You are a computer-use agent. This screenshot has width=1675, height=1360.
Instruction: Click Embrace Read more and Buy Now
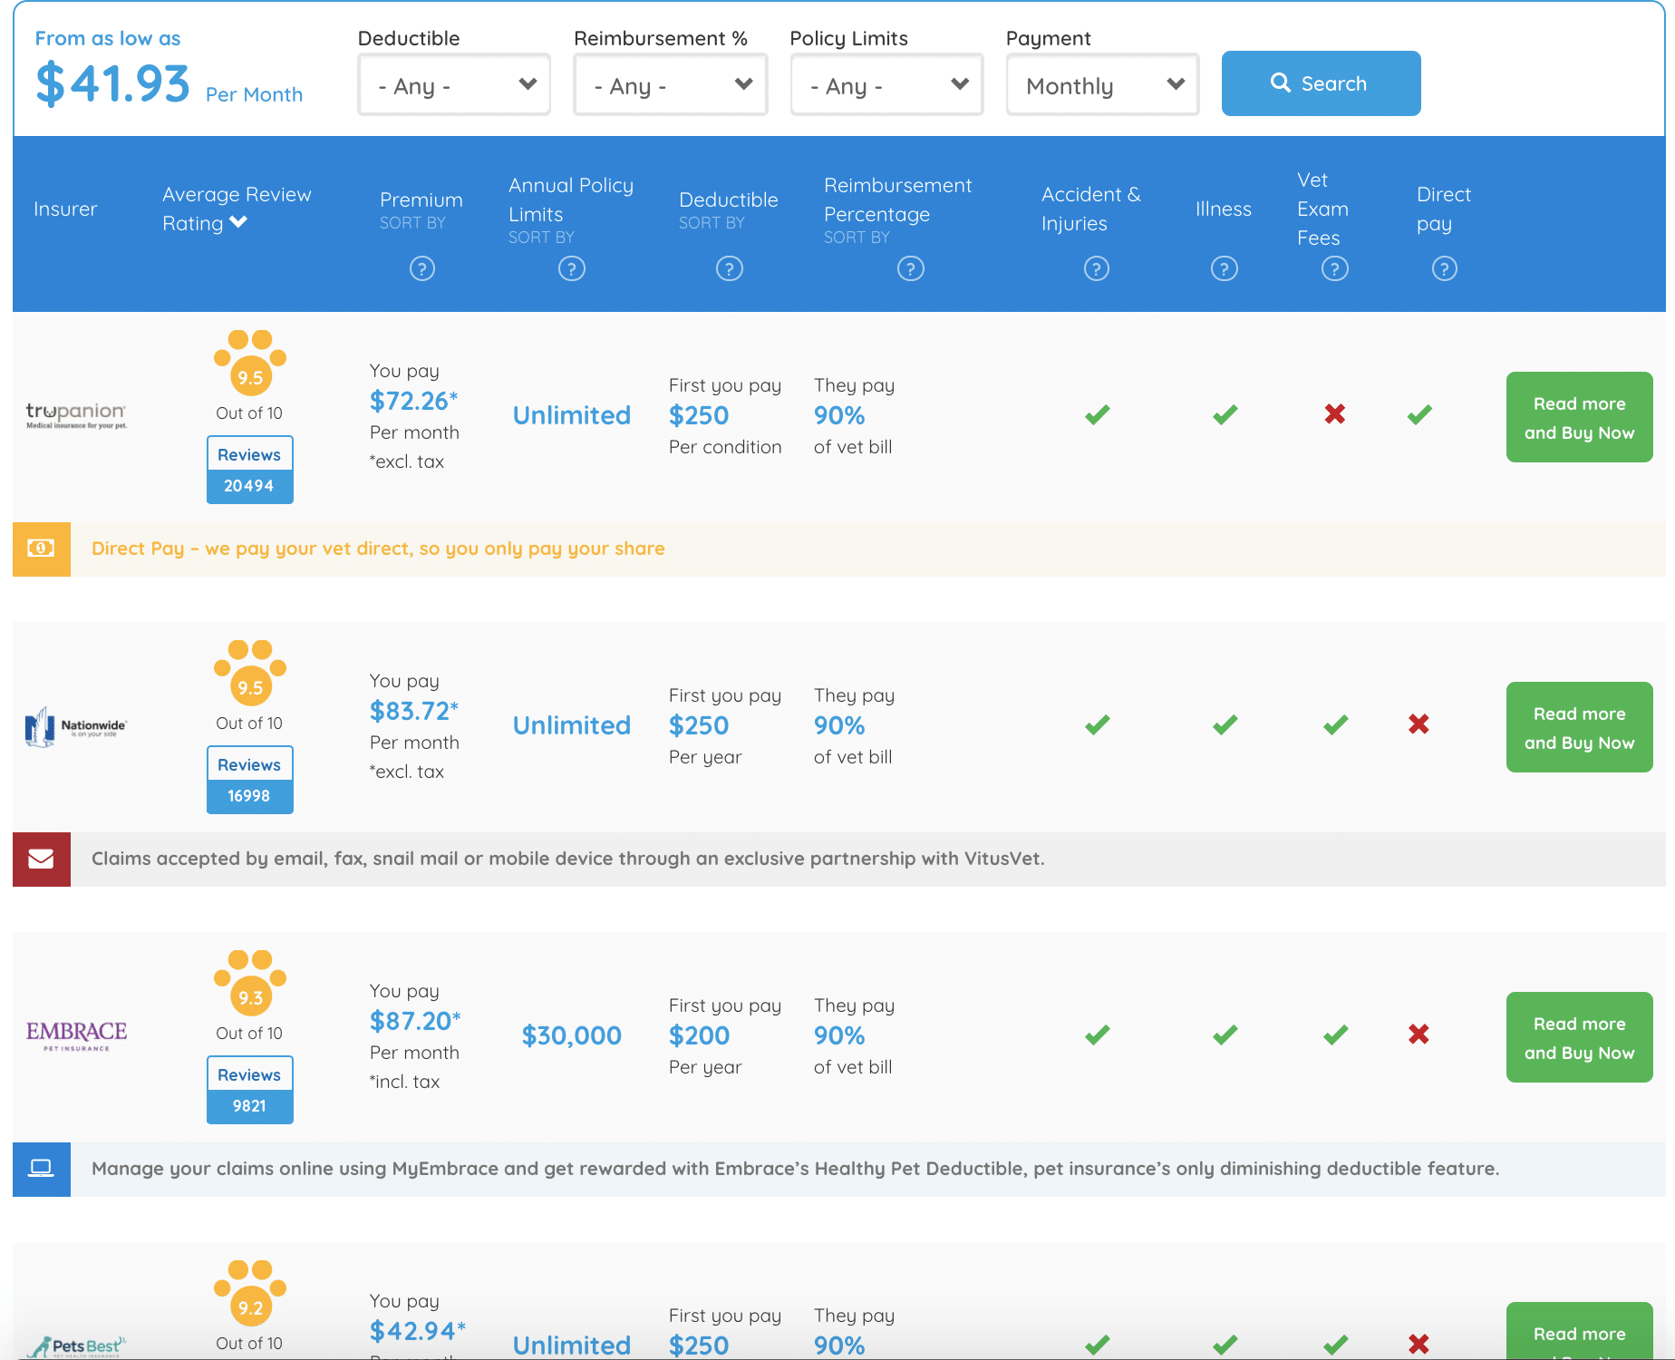pos(1579,1037)
